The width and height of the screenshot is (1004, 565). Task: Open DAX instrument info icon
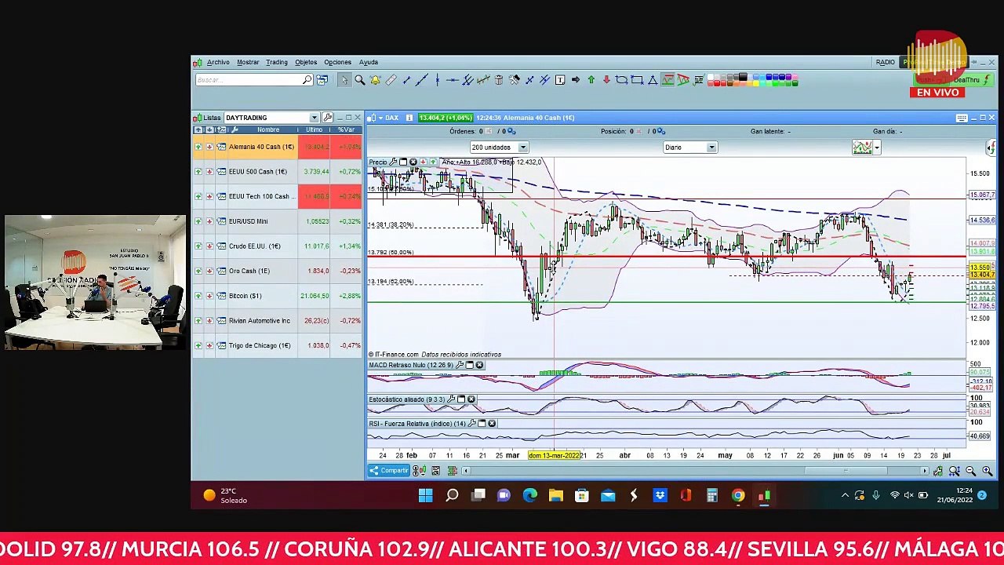409,118
